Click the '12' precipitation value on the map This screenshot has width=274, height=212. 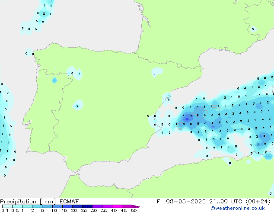[191, 116]
